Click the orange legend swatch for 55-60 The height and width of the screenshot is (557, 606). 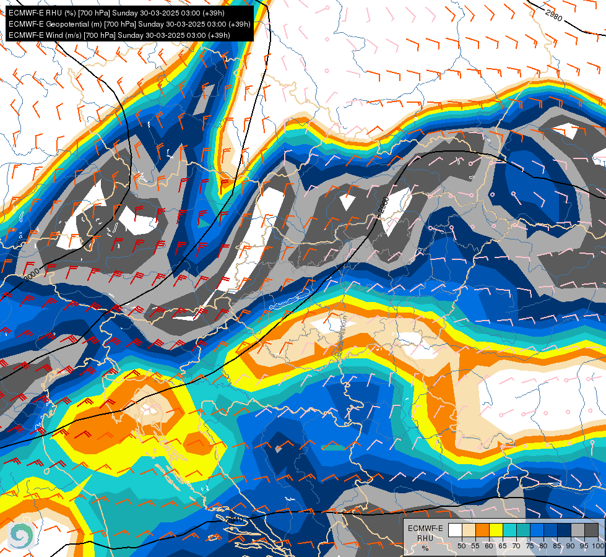(483, 530)
